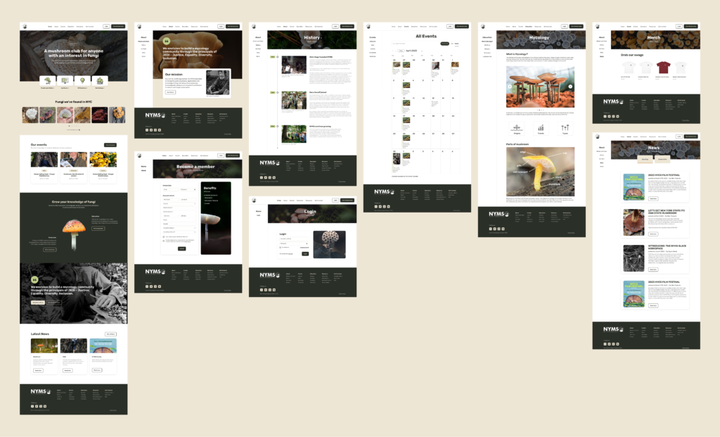
Task: Click Read more on the Slack Workspace news article
Action: click(653, 270)
